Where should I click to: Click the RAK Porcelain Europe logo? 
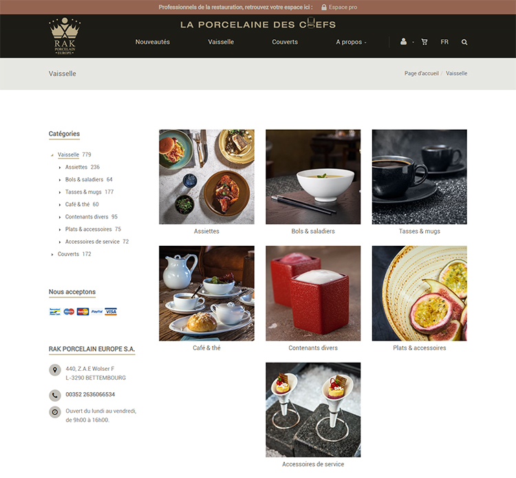coord(65,36)
